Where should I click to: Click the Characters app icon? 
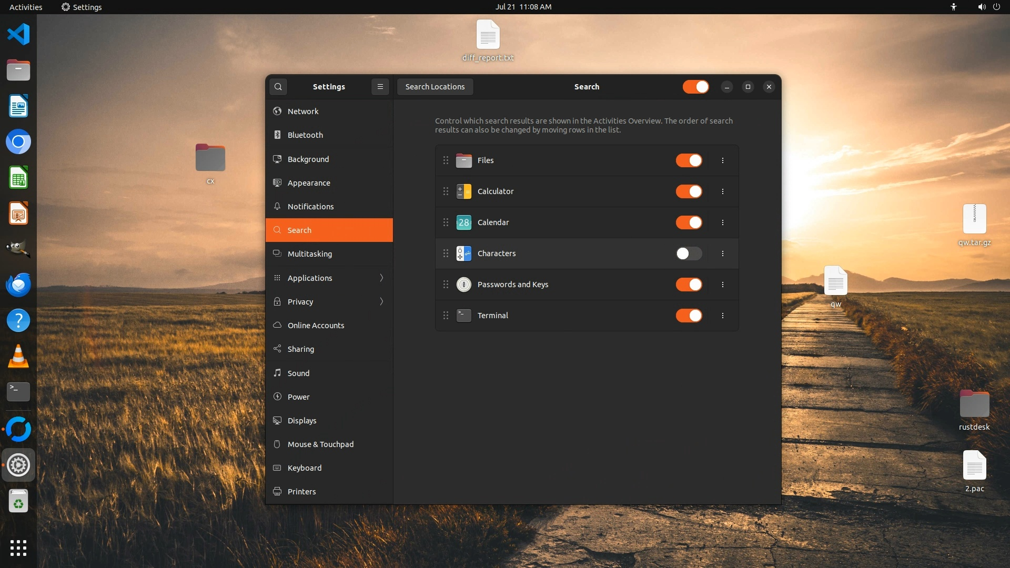coord(463,253)
